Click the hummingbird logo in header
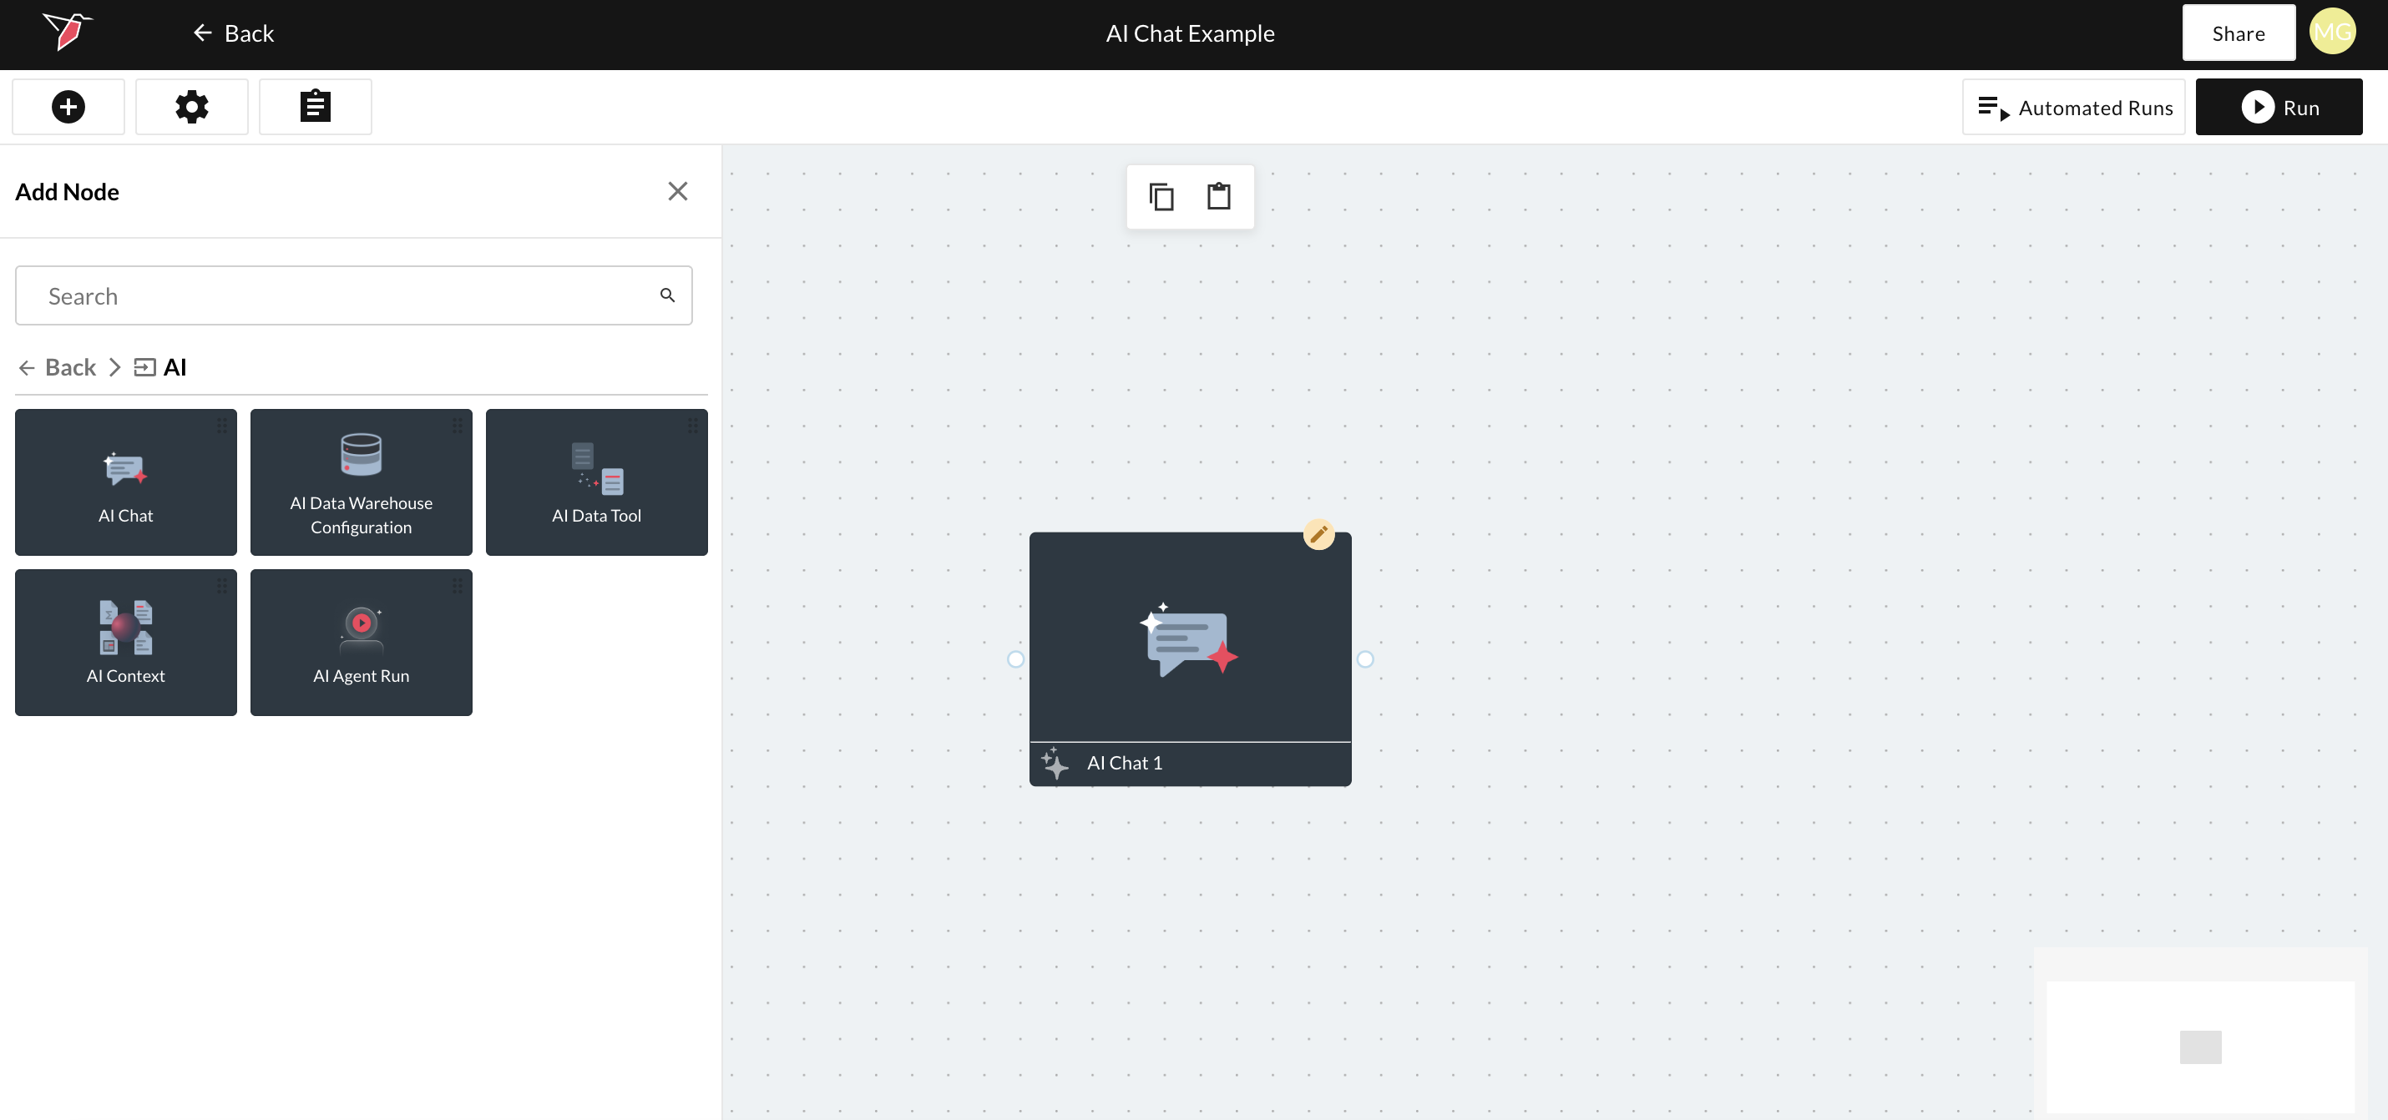2388x1120 pixels. (x=67, y=33)
